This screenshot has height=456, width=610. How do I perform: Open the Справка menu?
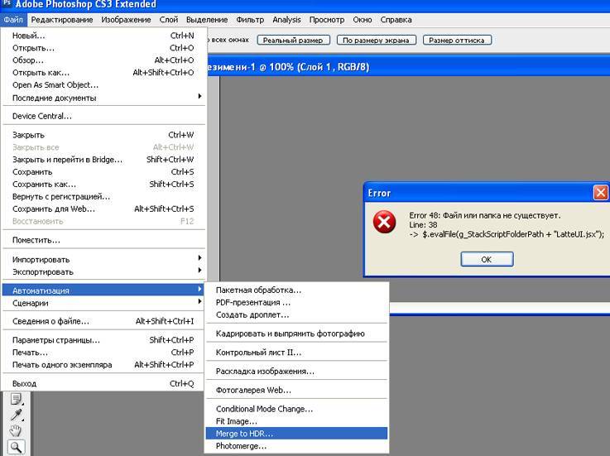tap(396, 20)
